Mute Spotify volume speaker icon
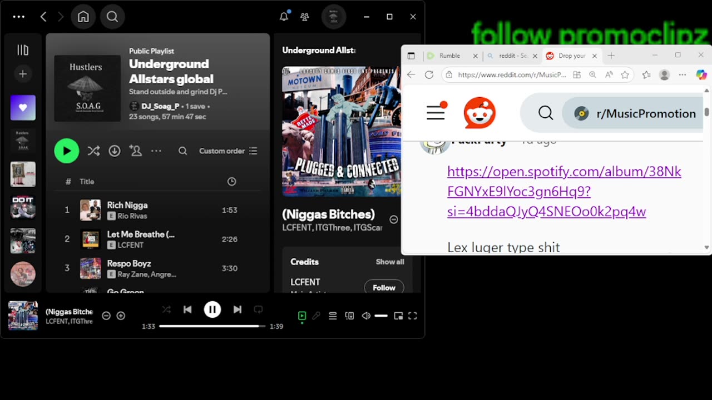Screen dimensions: 712x400 [x=366, y=316]
